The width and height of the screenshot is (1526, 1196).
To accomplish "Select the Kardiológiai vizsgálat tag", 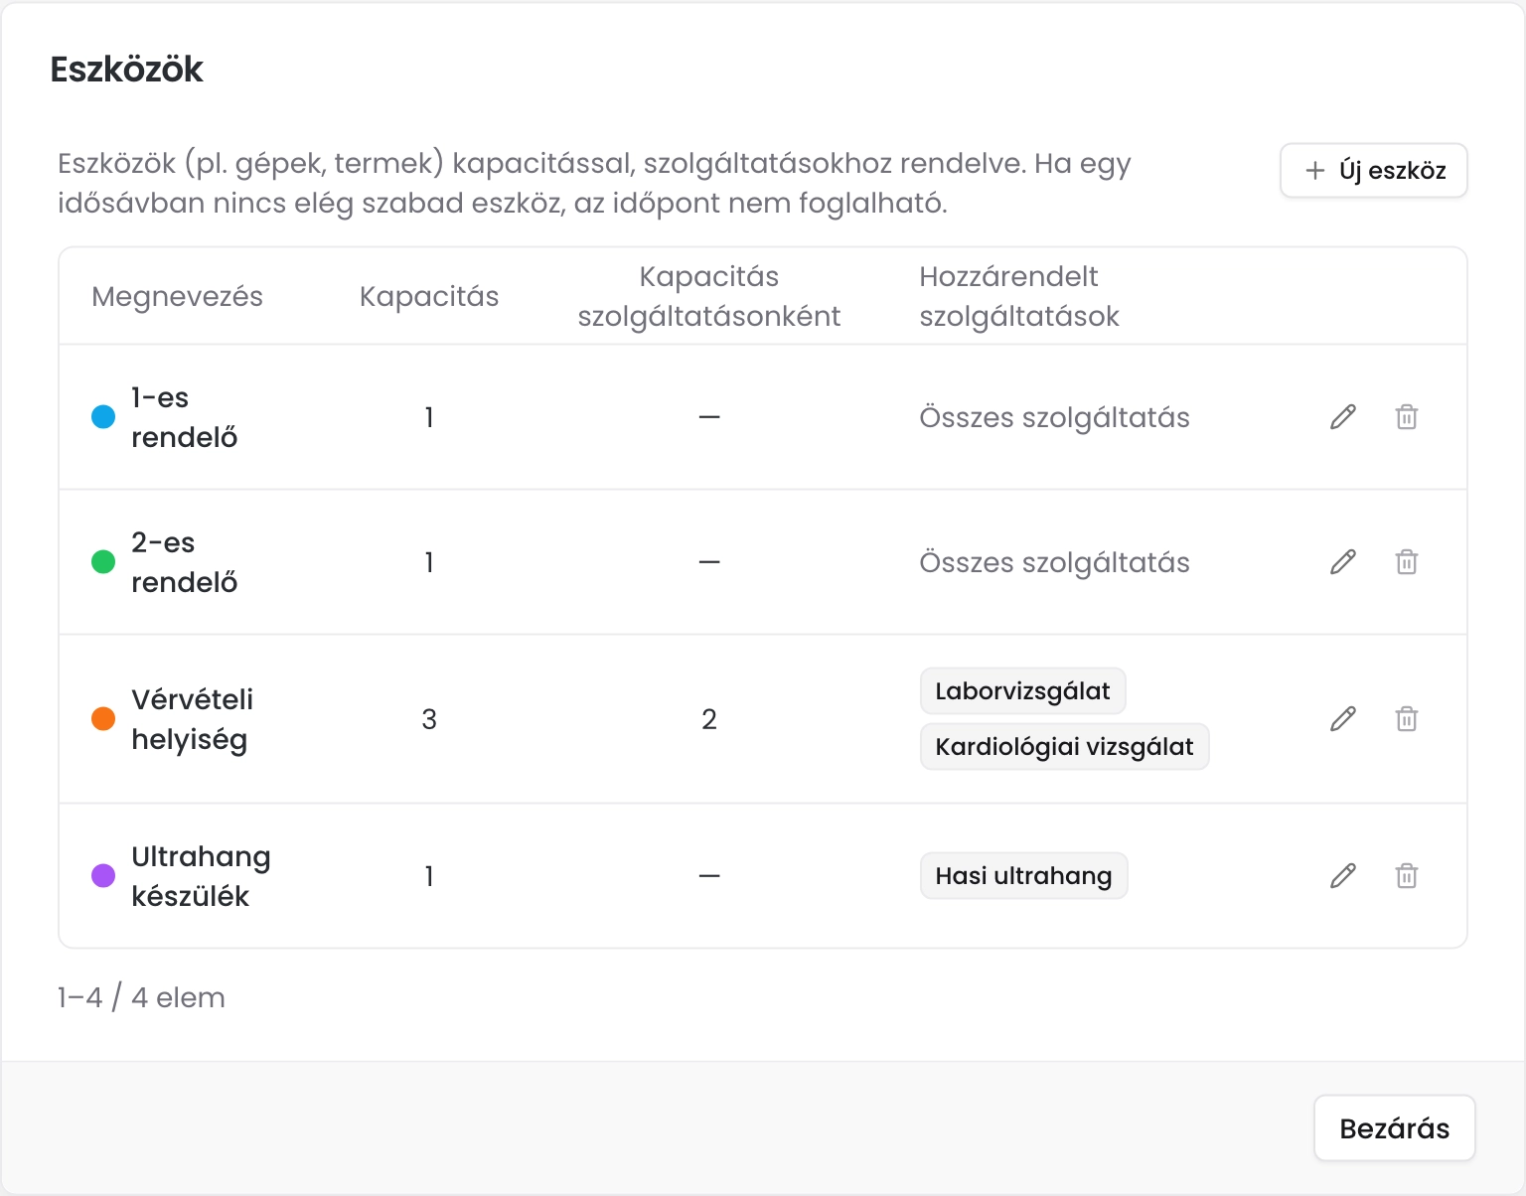I will click(x=1065, y=747).
